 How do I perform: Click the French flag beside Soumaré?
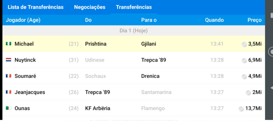click(x=9, y=76)
